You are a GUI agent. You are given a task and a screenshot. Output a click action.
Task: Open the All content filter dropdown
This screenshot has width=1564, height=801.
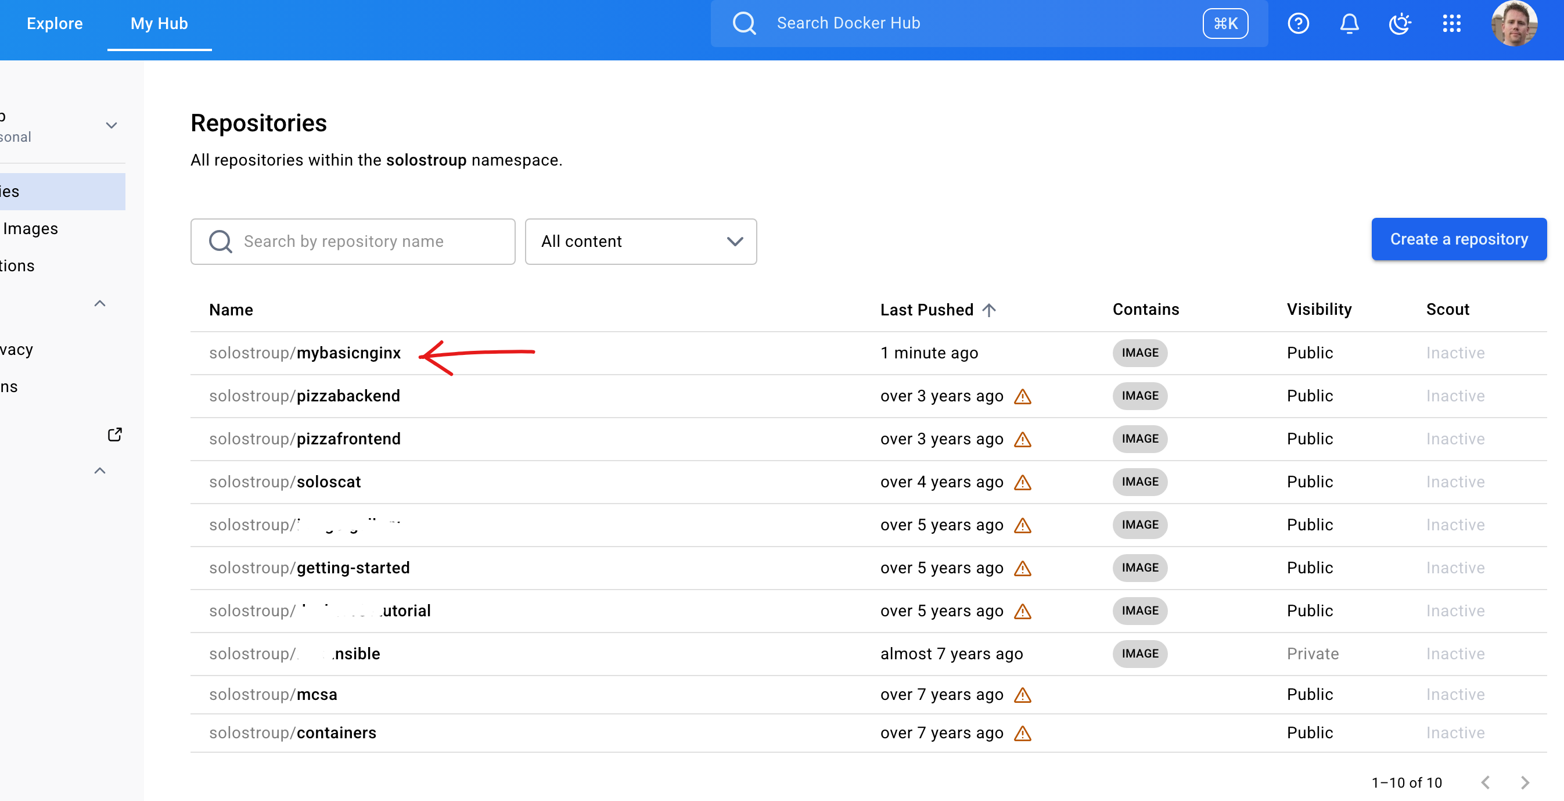click(x=641, y=241)
